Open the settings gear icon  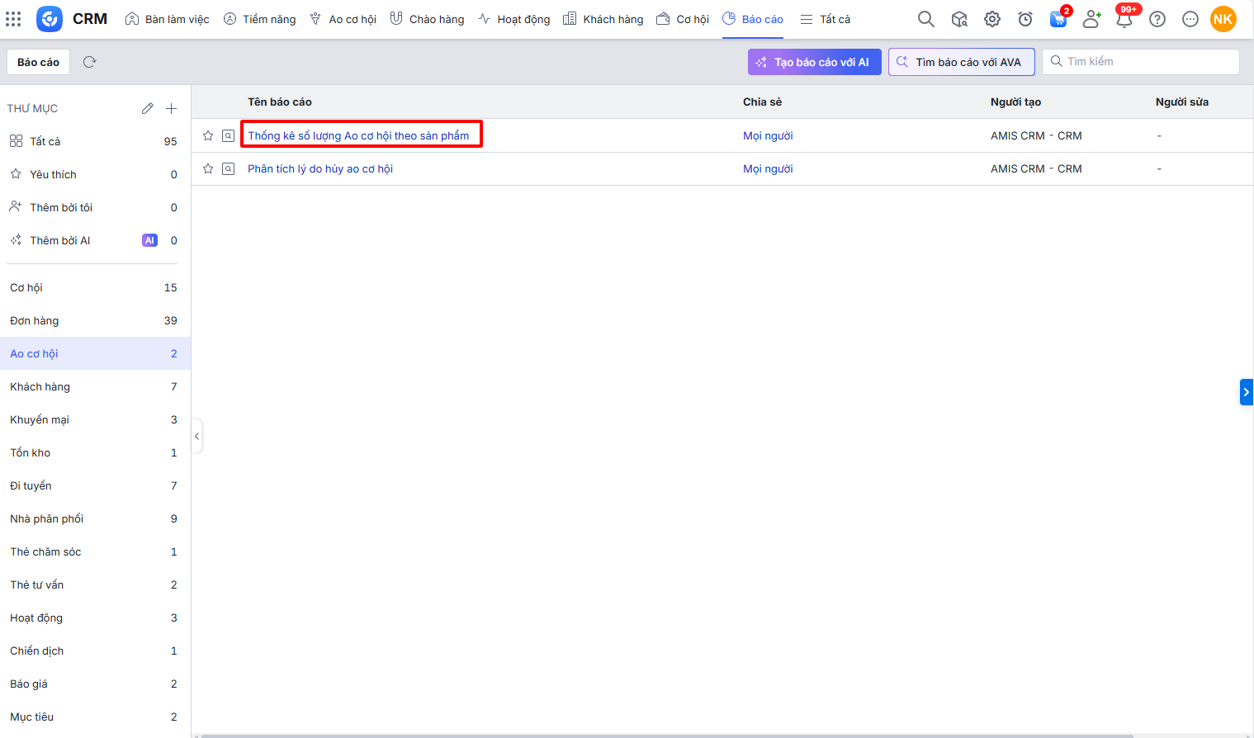point(992,19)
